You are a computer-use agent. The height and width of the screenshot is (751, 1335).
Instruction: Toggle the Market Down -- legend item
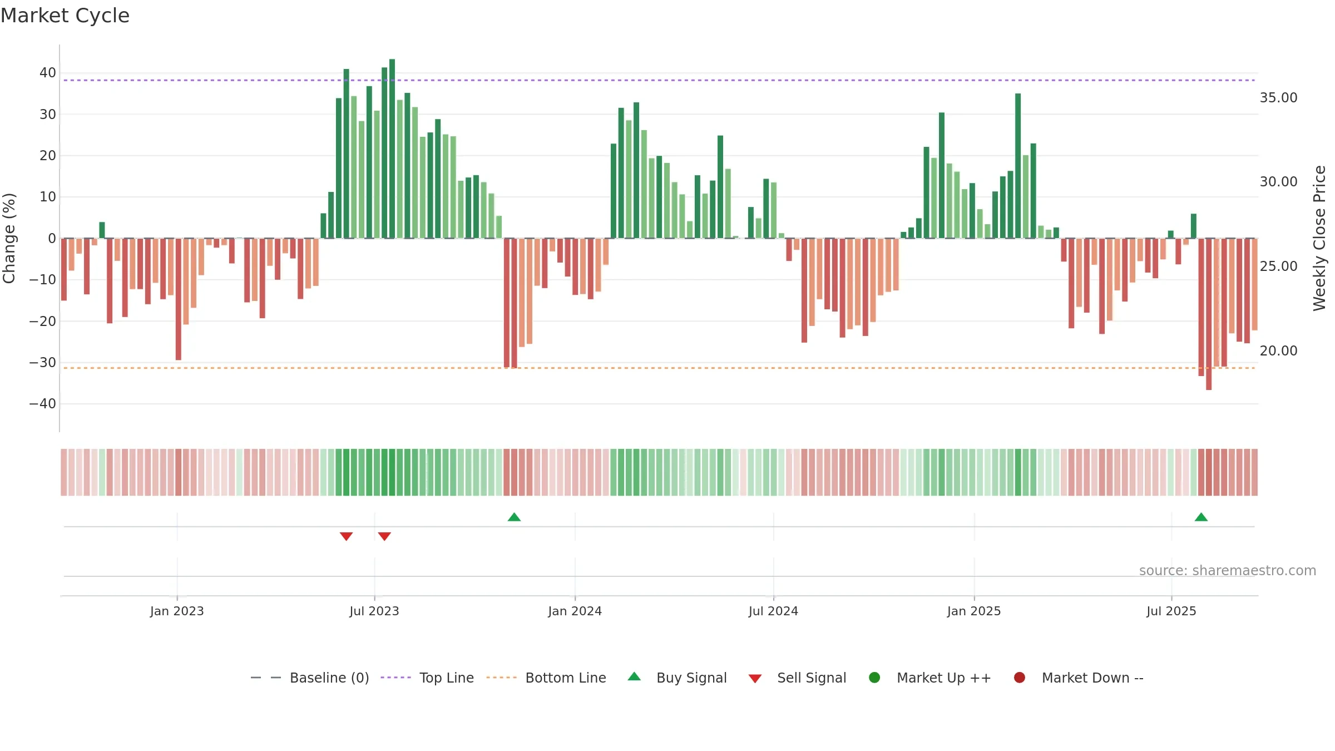1078,678
